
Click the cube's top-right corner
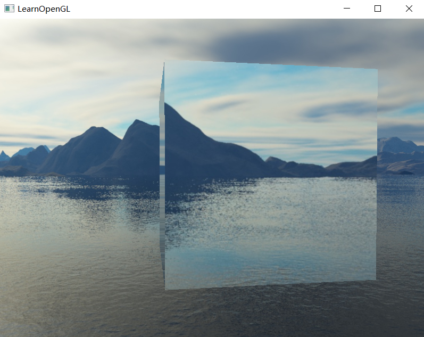(376, 70)
